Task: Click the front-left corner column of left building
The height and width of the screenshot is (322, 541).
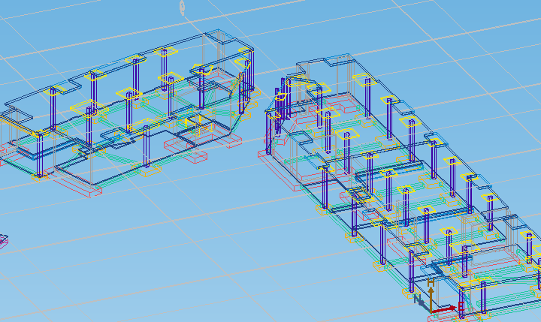Action: 39,156
